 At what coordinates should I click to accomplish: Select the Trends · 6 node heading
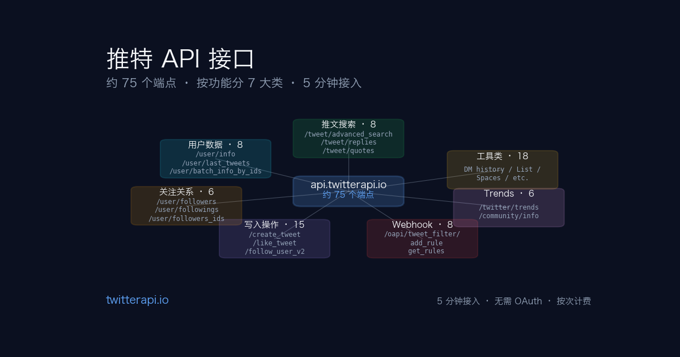pos(509,193)
